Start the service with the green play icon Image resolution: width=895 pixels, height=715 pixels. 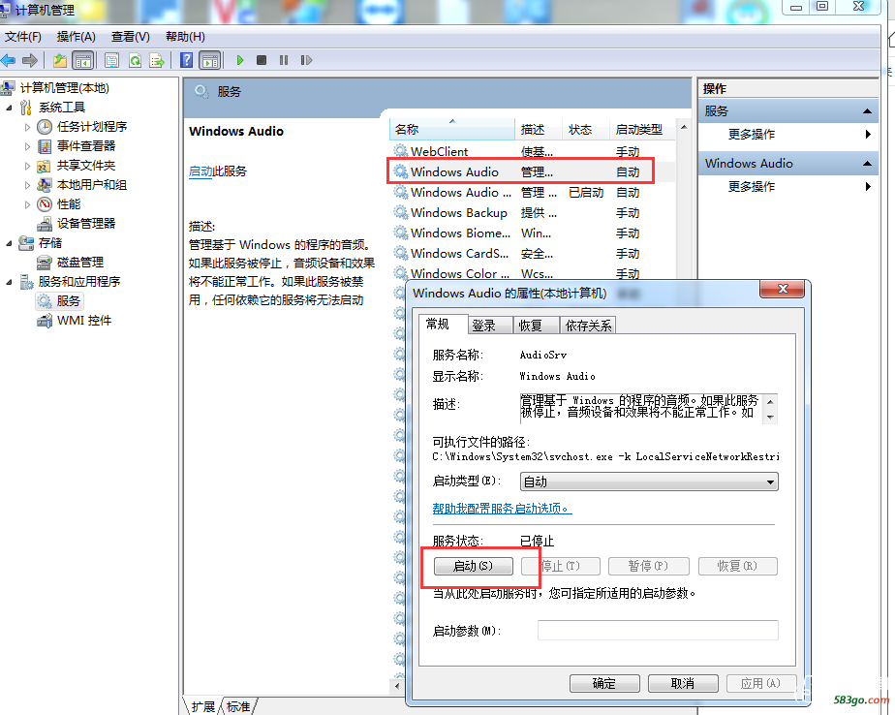240,60
